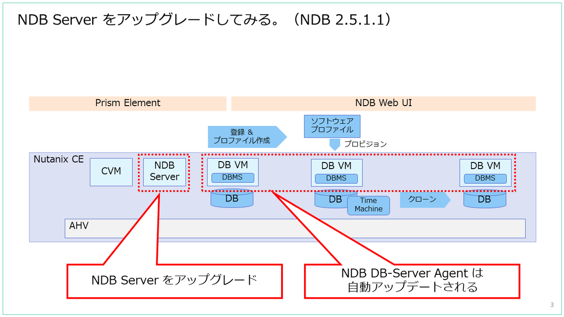Click the small down arrow beside プロビジョン
The width and height of the screenshot is (564, 317).
coord(334,144)
